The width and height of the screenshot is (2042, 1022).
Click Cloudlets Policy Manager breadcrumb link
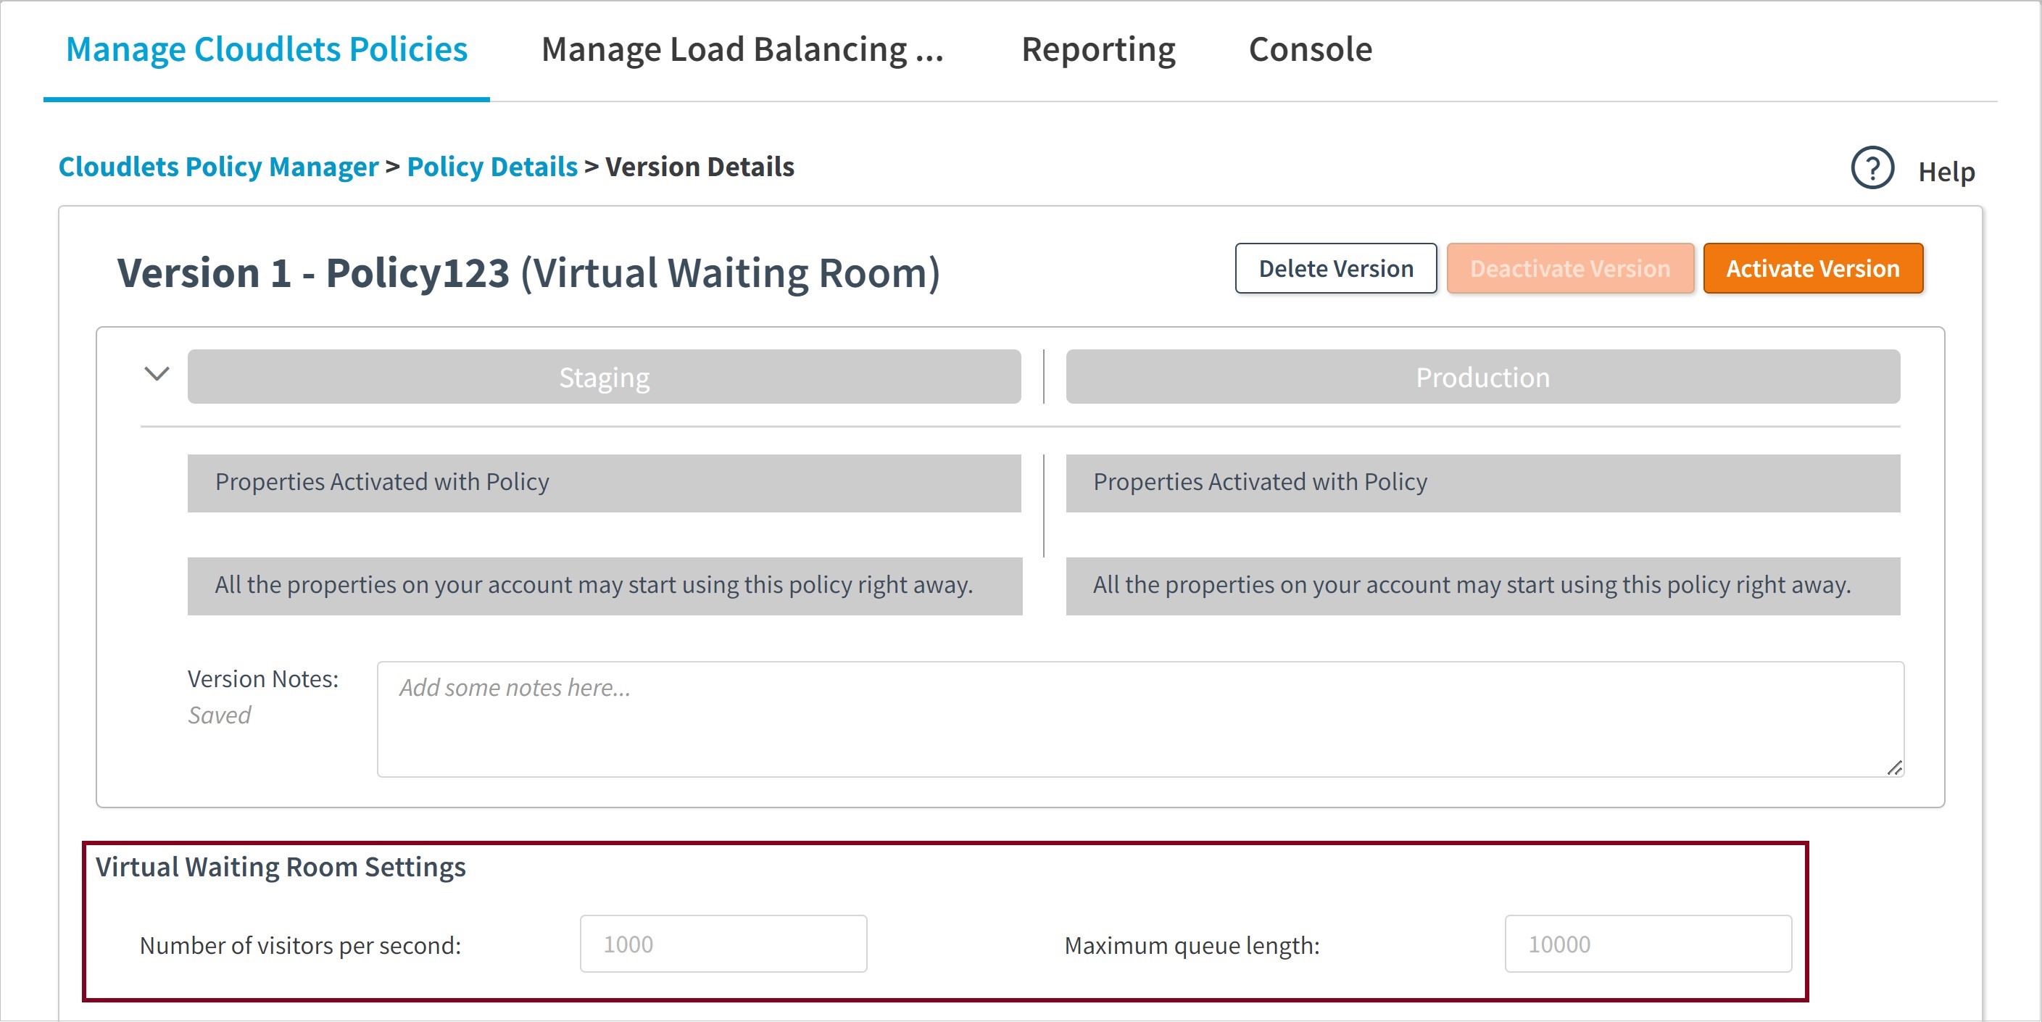[x=218, y=167]
